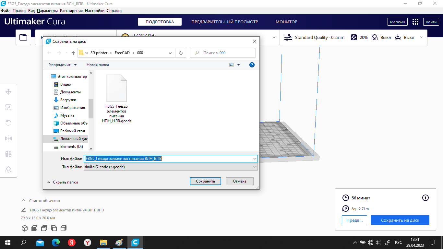Click the Предв... preview button
Screen dimensions: 443x249
[x=354, y=220]
